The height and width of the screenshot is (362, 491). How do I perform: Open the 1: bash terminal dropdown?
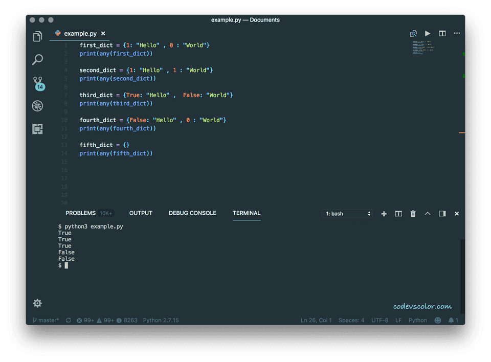point(347,214)
